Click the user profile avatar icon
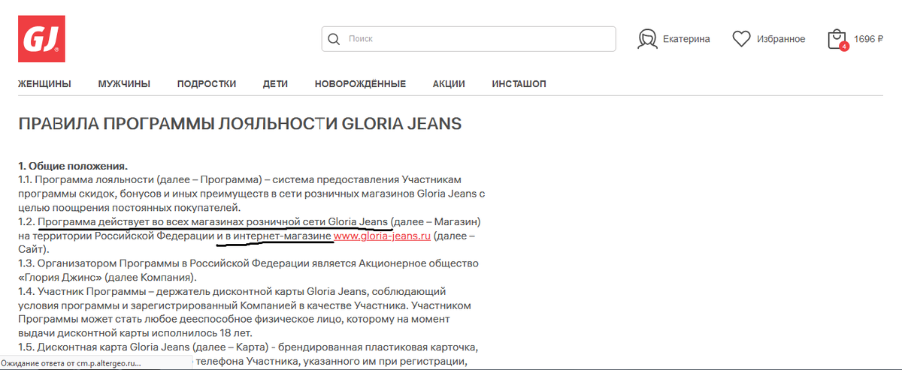Screen dimensions: 902x370 [647, 39]
